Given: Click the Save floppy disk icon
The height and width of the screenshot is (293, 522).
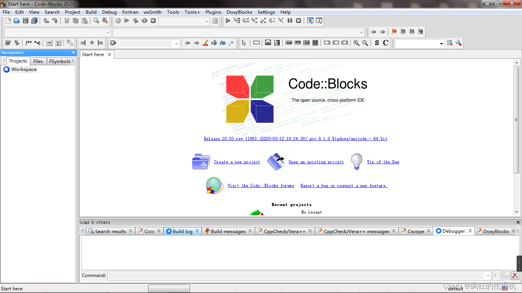Looking at the screenshot, I should point(26,21).
